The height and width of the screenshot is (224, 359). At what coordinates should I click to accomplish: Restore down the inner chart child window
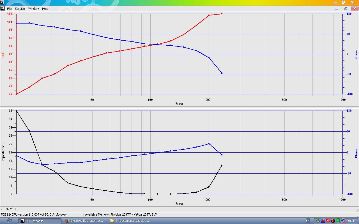346,9
